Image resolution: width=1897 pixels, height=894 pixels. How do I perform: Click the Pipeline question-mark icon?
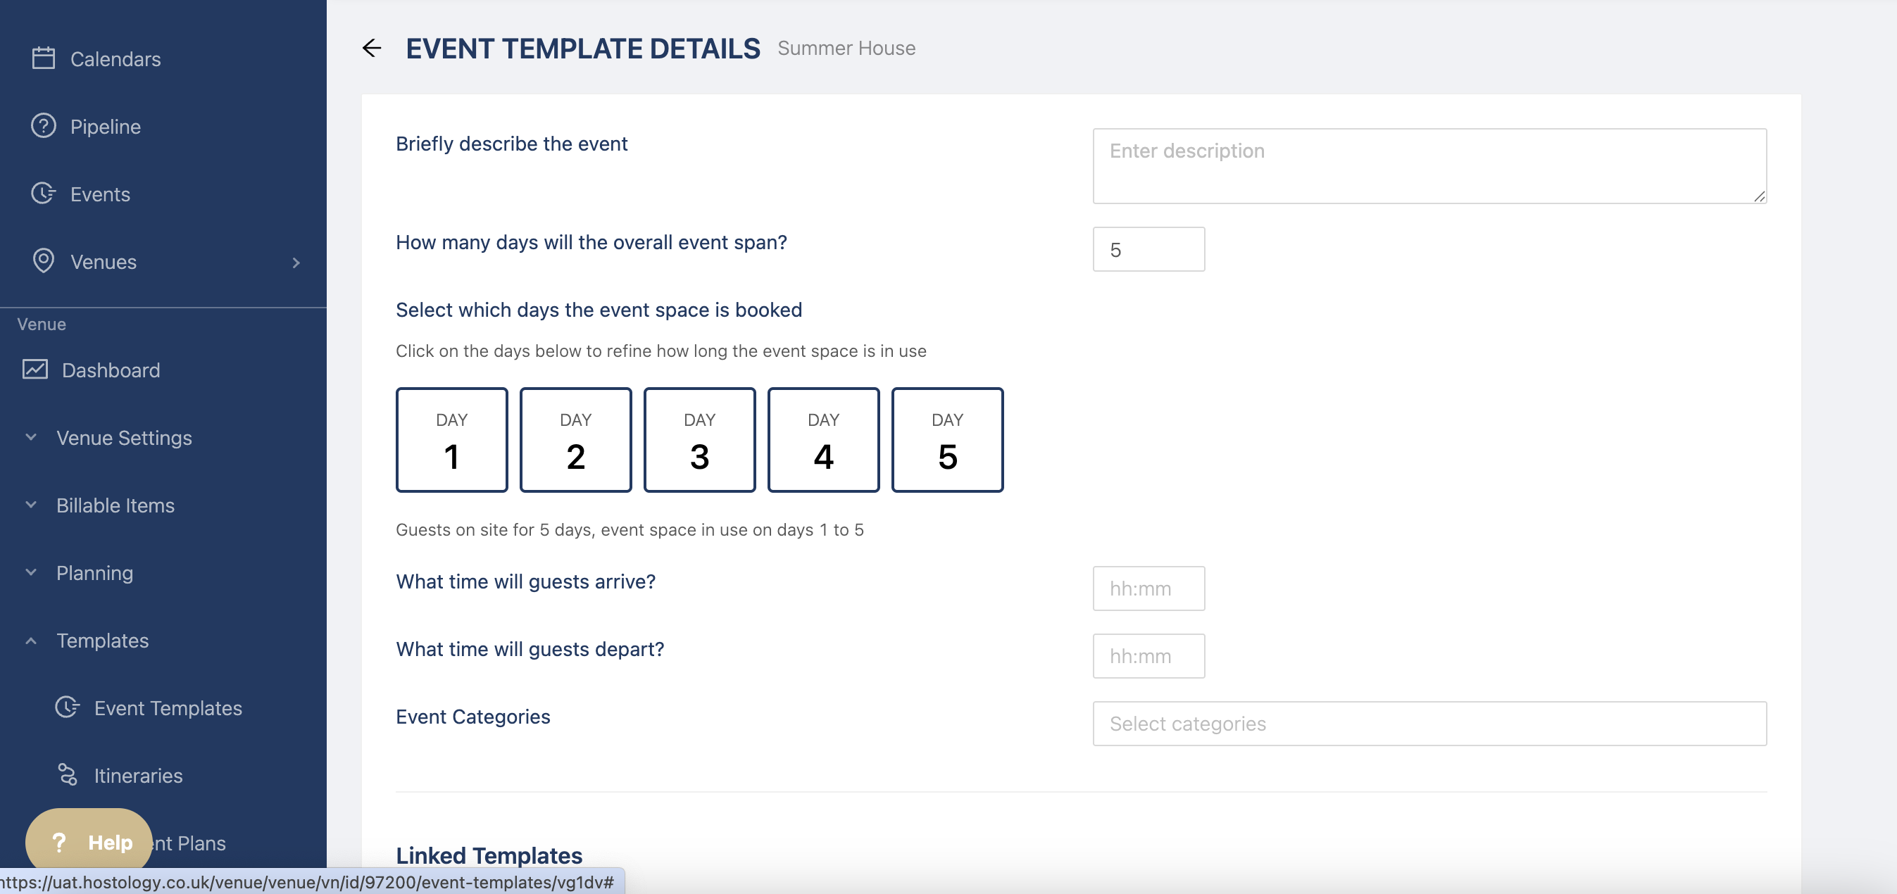click(x=44, y=126)
